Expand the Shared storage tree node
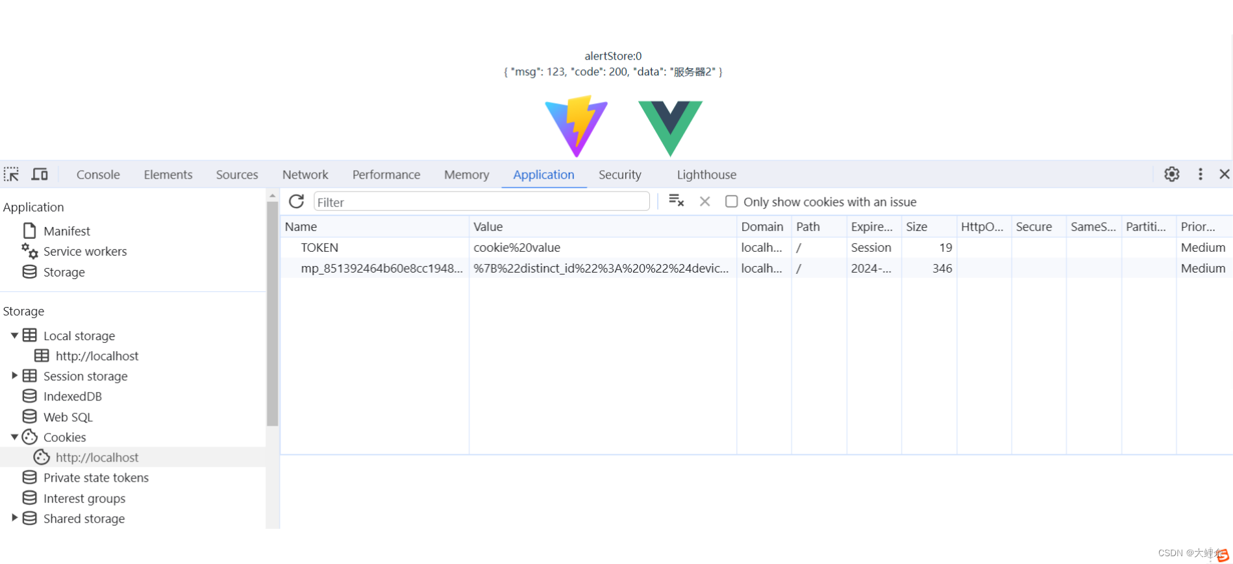1233x564 pixels. 14,518
